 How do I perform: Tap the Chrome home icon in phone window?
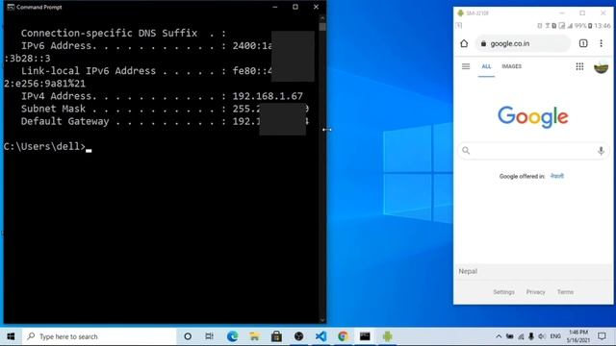(464, 43)
